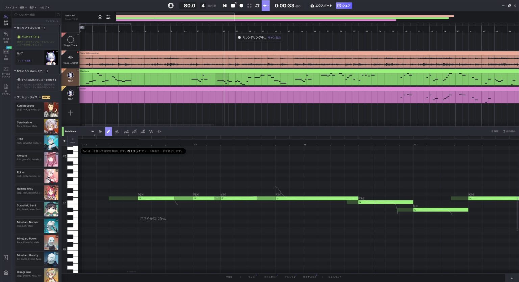The image size is (519, 282).
Task: Cancel the AI rendering process
Action: click(x=274, y=37)
